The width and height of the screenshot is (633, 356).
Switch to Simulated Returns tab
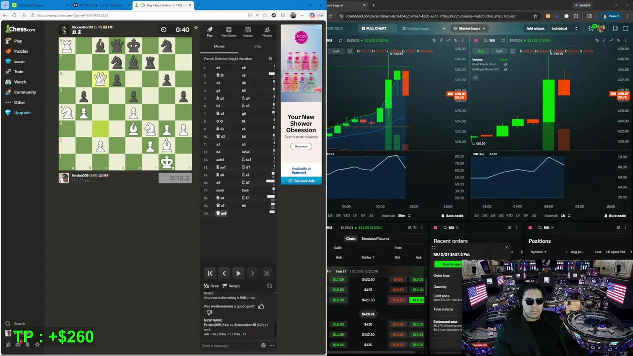375,239
